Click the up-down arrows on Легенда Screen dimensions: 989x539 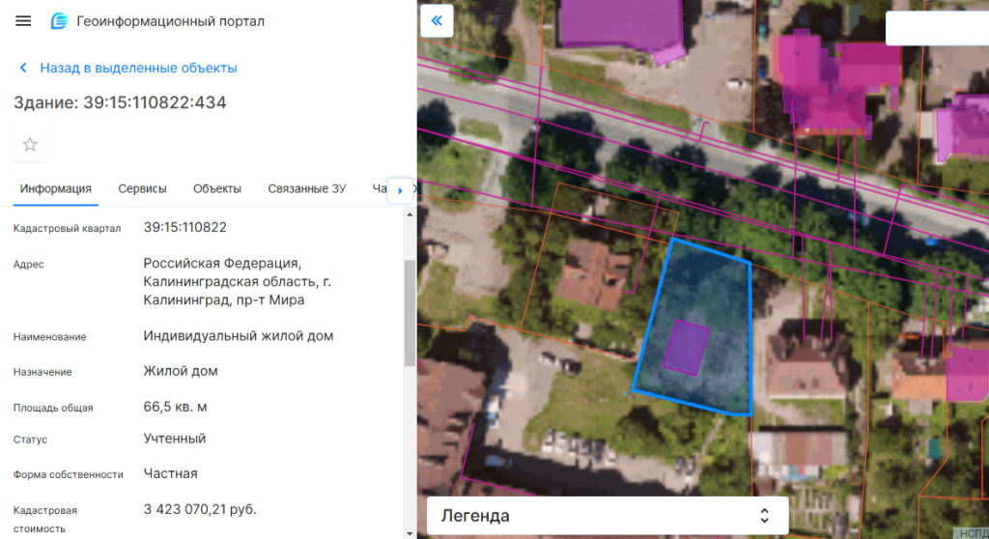(764, 516)
